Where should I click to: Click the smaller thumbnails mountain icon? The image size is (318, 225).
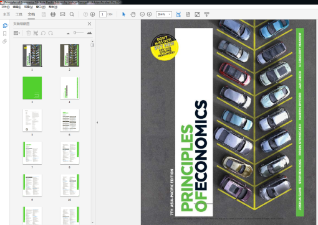point(68,33)
